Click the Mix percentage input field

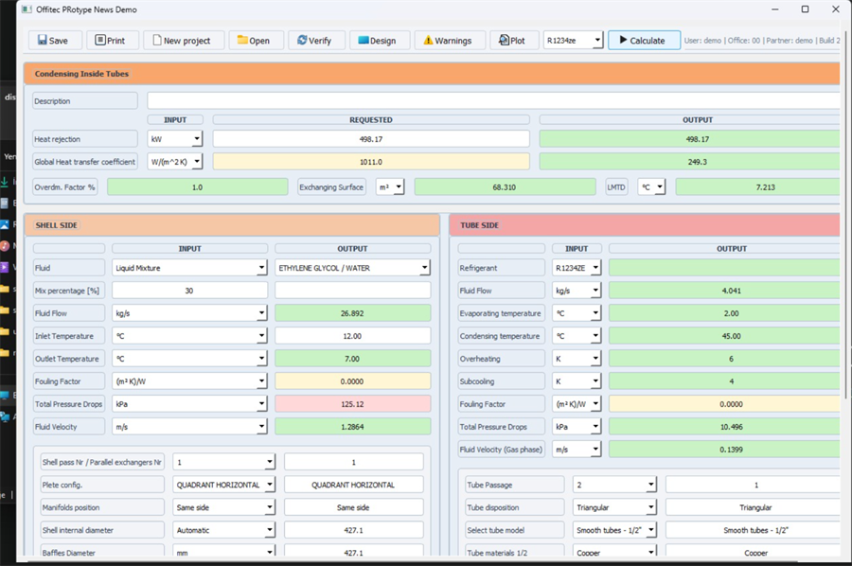189,291
